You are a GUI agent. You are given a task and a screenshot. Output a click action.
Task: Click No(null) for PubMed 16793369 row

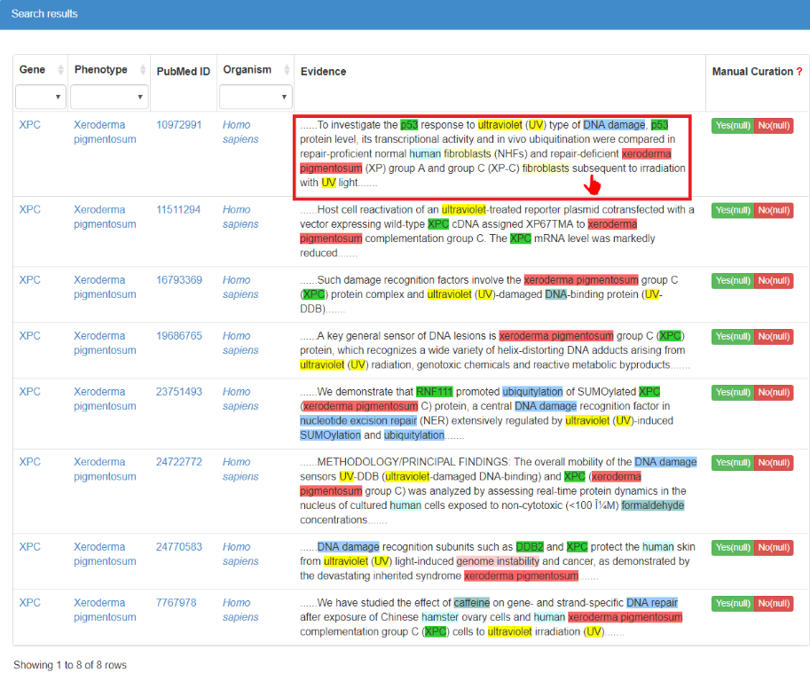click(774, 280)
